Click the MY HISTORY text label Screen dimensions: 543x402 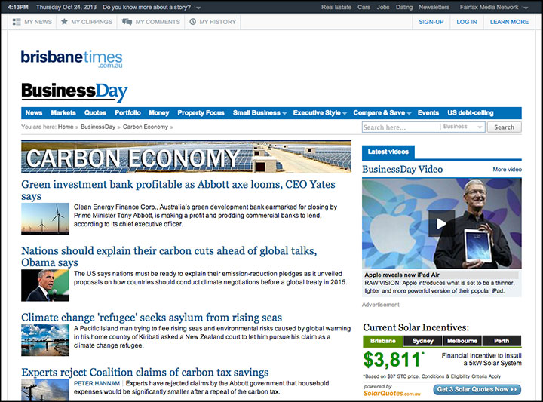(217, 22)
